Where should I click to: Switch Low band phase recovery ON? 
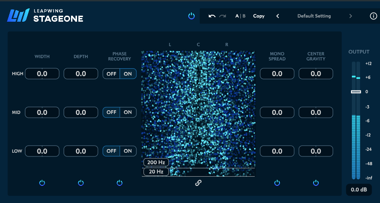(x=128, y=151)
